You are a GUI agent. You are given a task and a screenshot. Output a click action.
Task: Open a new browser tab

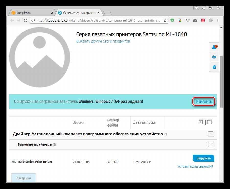107,13
